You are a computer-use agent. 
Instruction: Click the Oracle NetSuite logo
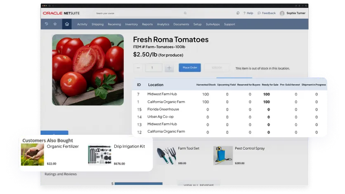61,13
